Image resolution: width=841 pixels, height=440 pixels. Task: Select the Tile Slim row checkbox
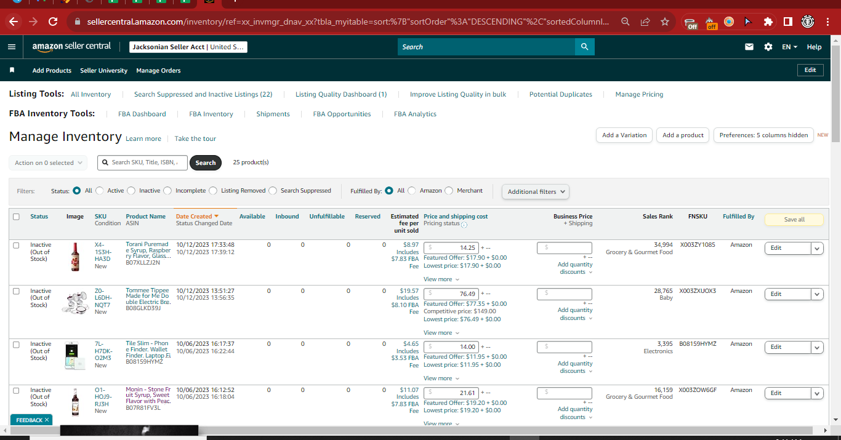16,344
